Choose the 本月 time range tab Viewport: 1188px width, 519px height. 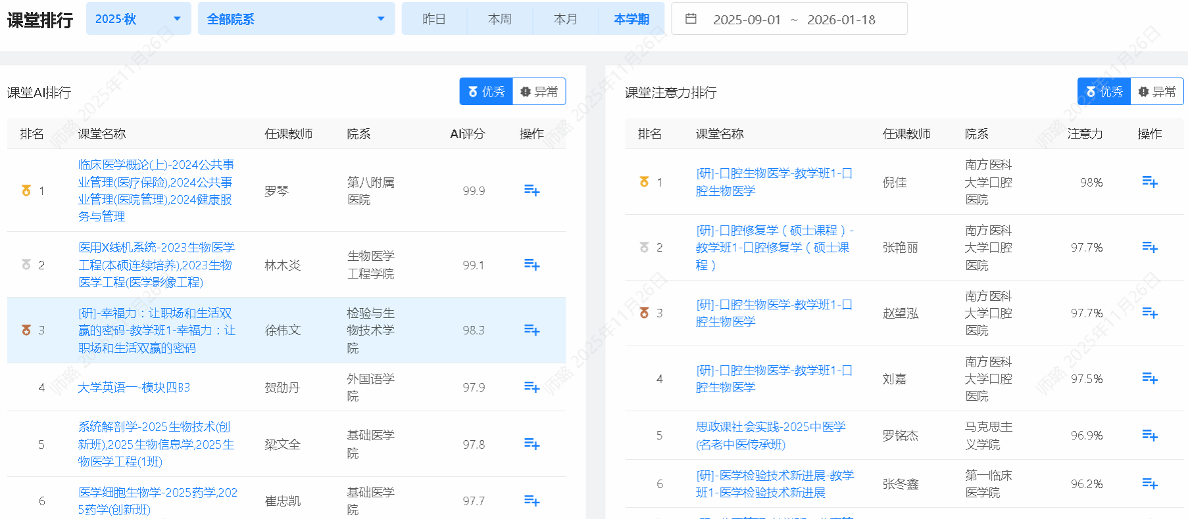[x=566, y=19]
